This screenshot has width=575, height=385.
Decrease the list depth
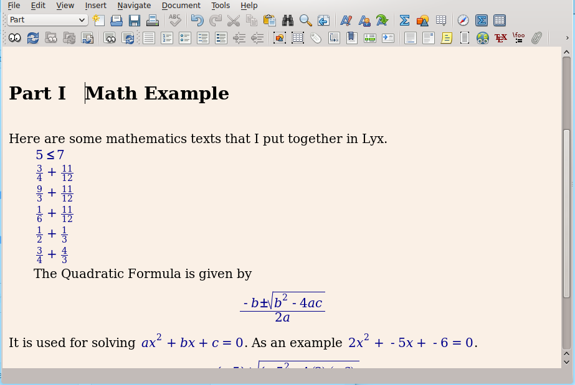click(x=257, y=38)
